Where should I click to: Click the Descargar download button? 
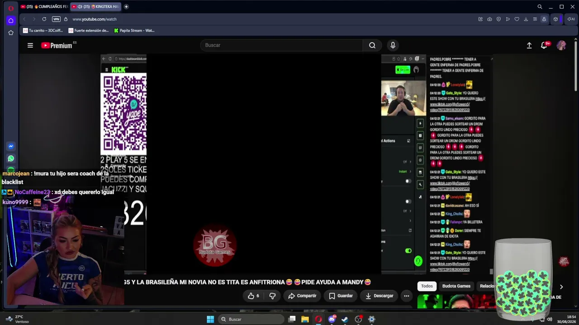(x=379, y=296)
